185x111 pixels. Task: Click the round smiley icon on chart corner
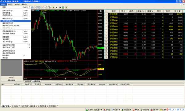101,11
